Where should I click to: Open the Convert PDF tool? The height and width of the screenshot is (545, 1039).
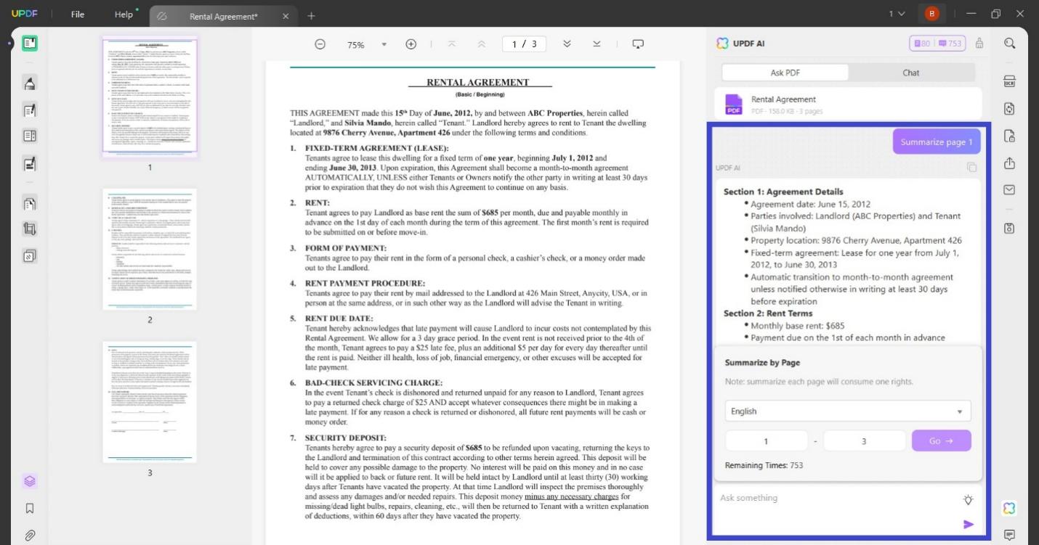coord(1009,108)
